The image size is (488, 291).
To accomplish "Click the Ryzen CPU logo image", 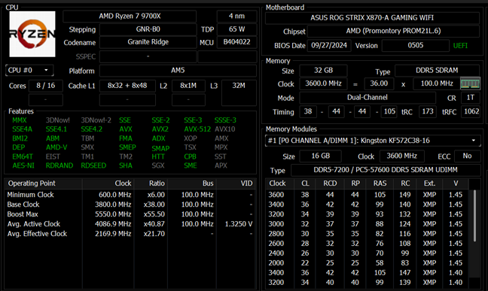I will click(32, 34).
